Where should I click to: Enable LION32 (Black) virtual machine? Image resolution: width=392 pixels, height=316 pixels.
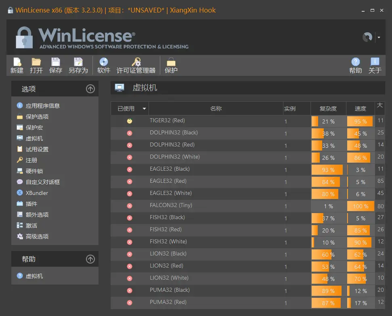click(x=130, y=254)
